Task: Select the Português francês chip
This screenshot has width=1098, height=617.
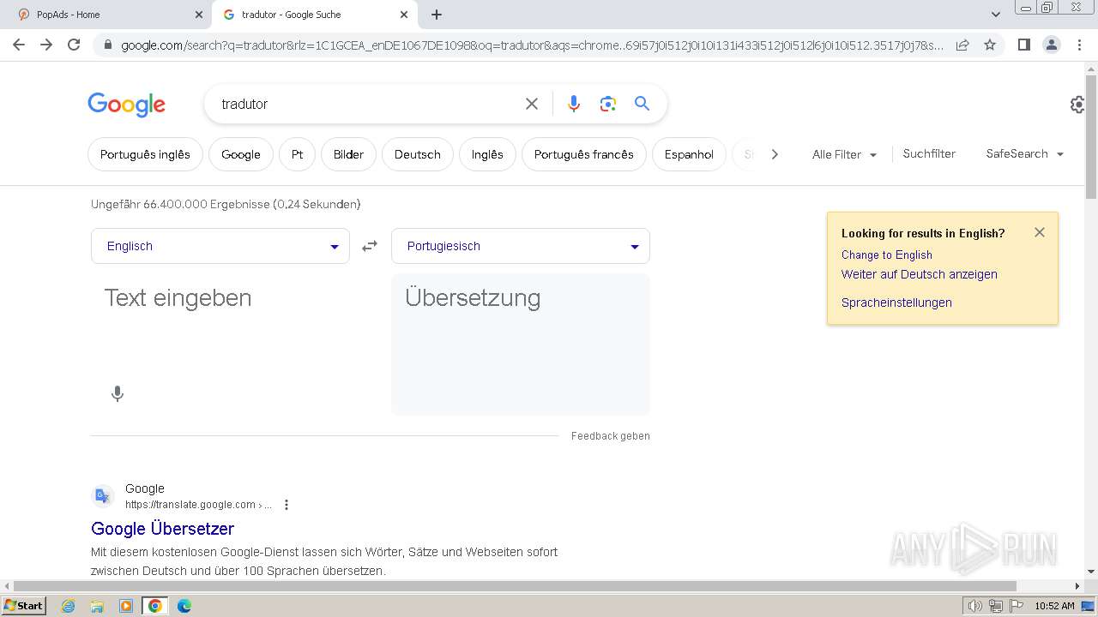Action: tap(583, 154)
